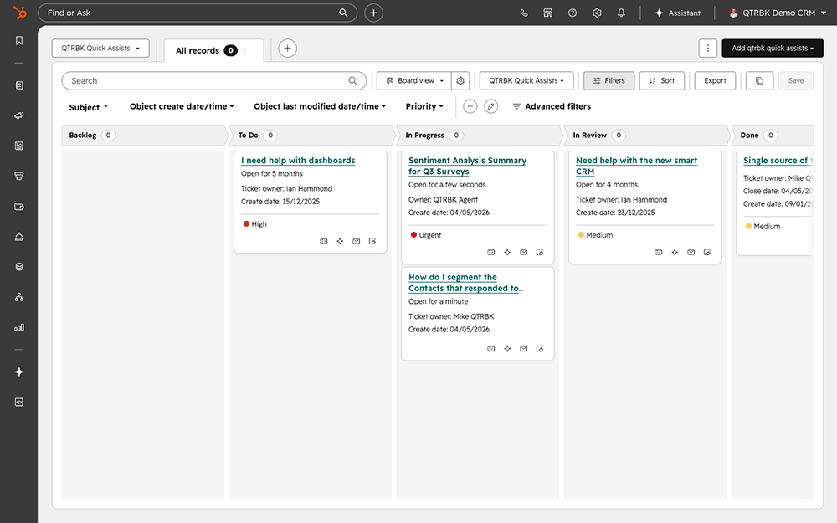Open the Content sidebar icon
837x523 pixels.
tap(19, 146)
